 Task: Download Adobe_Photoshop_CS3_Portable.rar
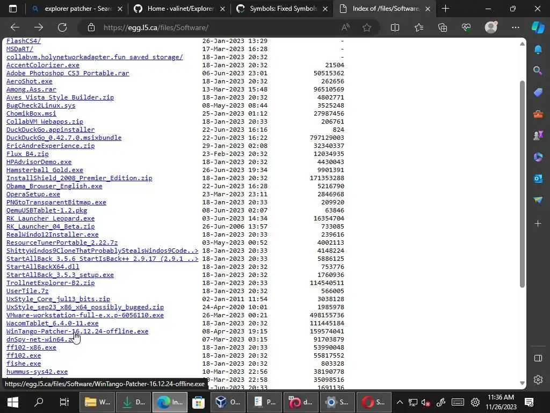point(68,73)
